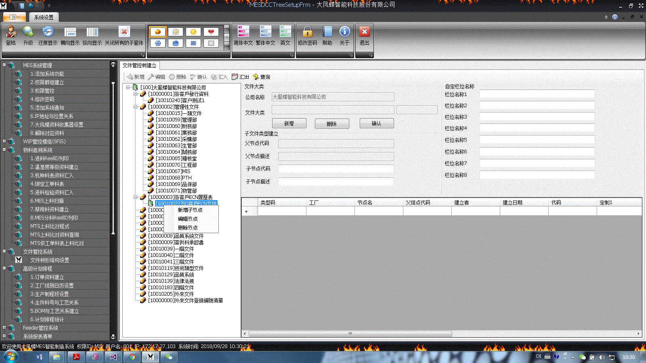Choose 新增子节点 from context menu

pos(190,210)
